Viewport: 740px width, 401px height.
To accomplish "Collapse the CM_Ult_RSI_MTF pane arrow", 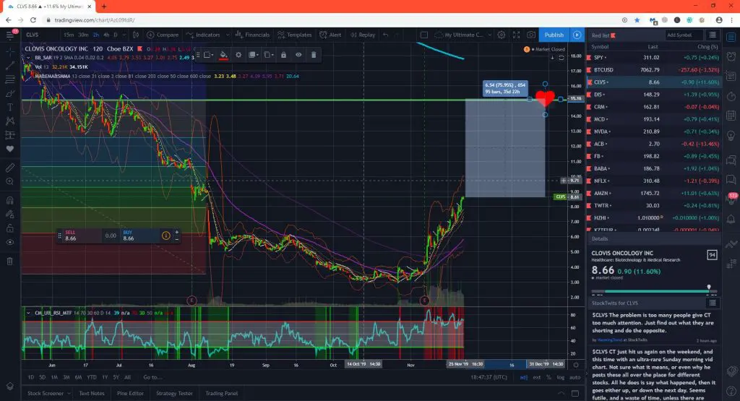I will pos(28,313).
